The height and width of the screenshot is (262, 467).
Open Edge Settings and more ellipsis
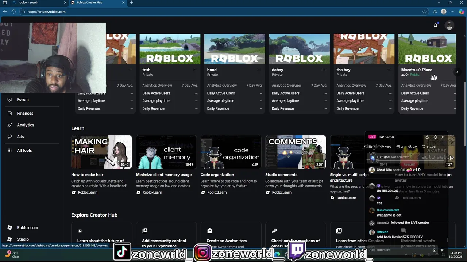pyautogui.click(x=452, y=12)
